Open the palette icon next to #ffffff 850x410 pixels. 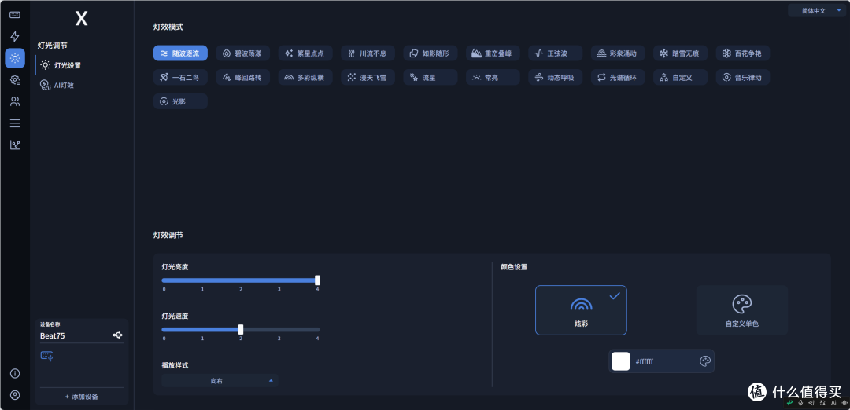coord(704,361)
